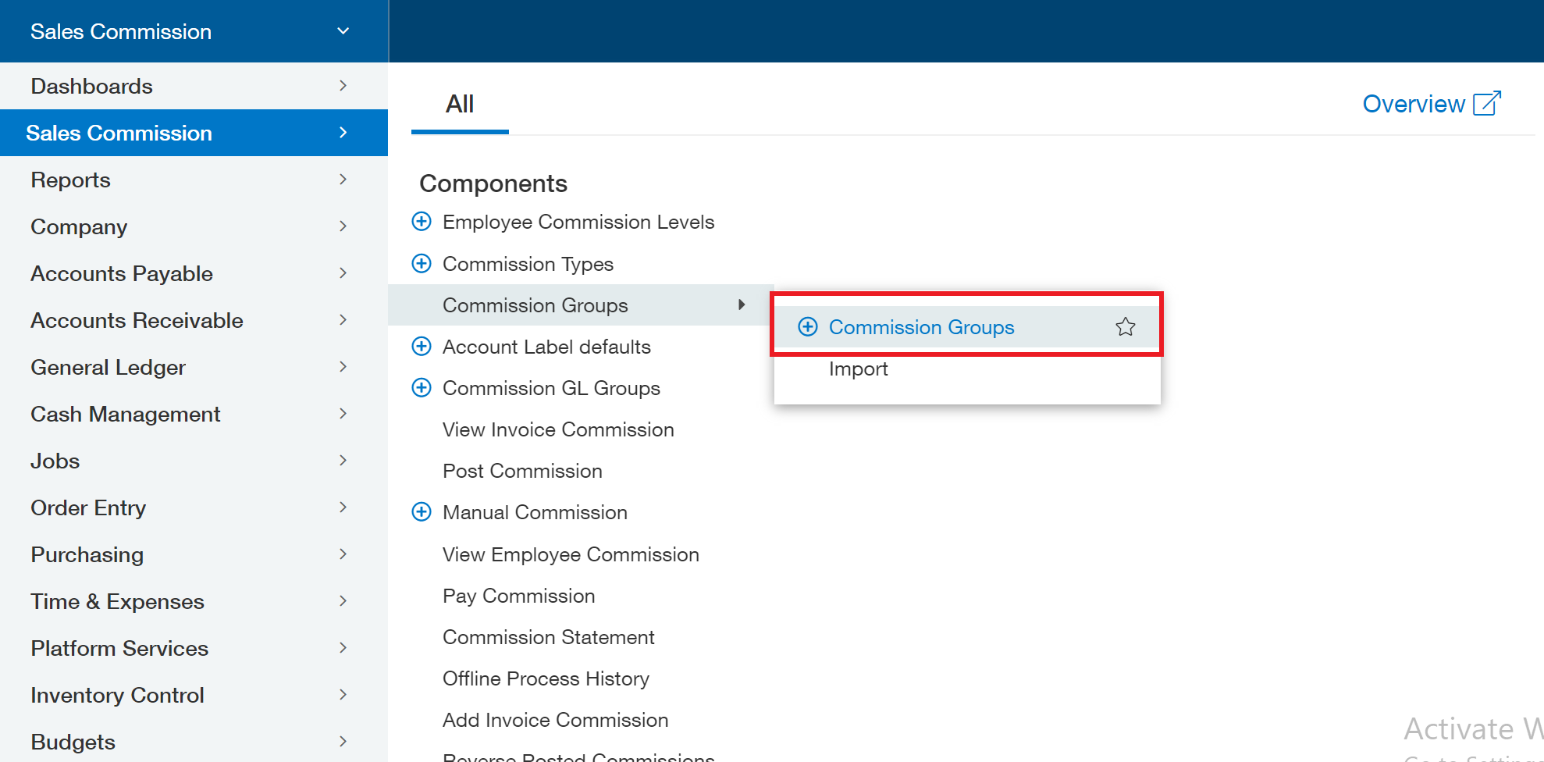Open Commission GL Groups

551,388
